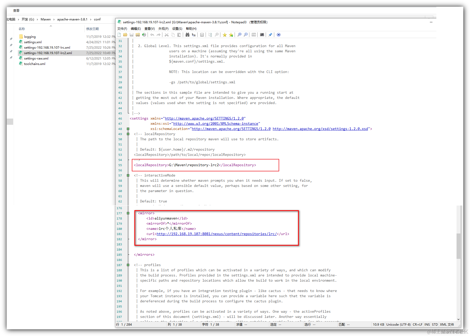Open the 编辑(E) menu
This screenshot has width=470, height=336.
pos(136,29)
